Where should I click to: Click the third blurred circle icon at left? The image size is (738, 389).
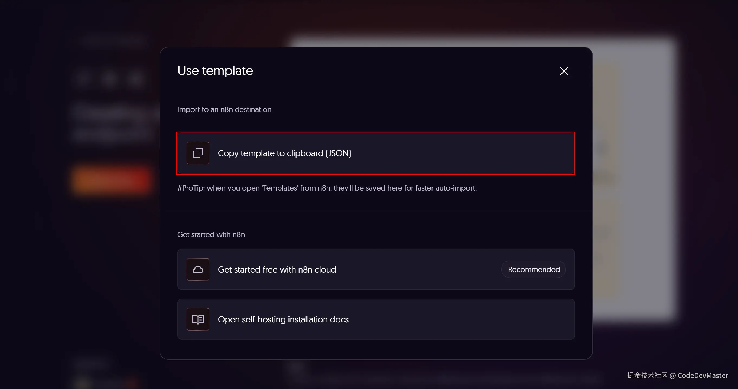(x=135, y=79)
